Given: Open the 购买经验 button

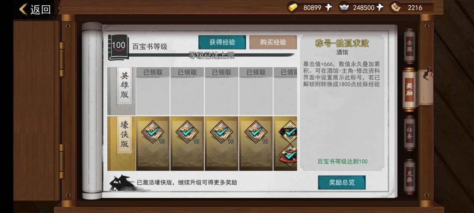Looking at the screenshot, I should pyautogui.click(x=273, y=42).
